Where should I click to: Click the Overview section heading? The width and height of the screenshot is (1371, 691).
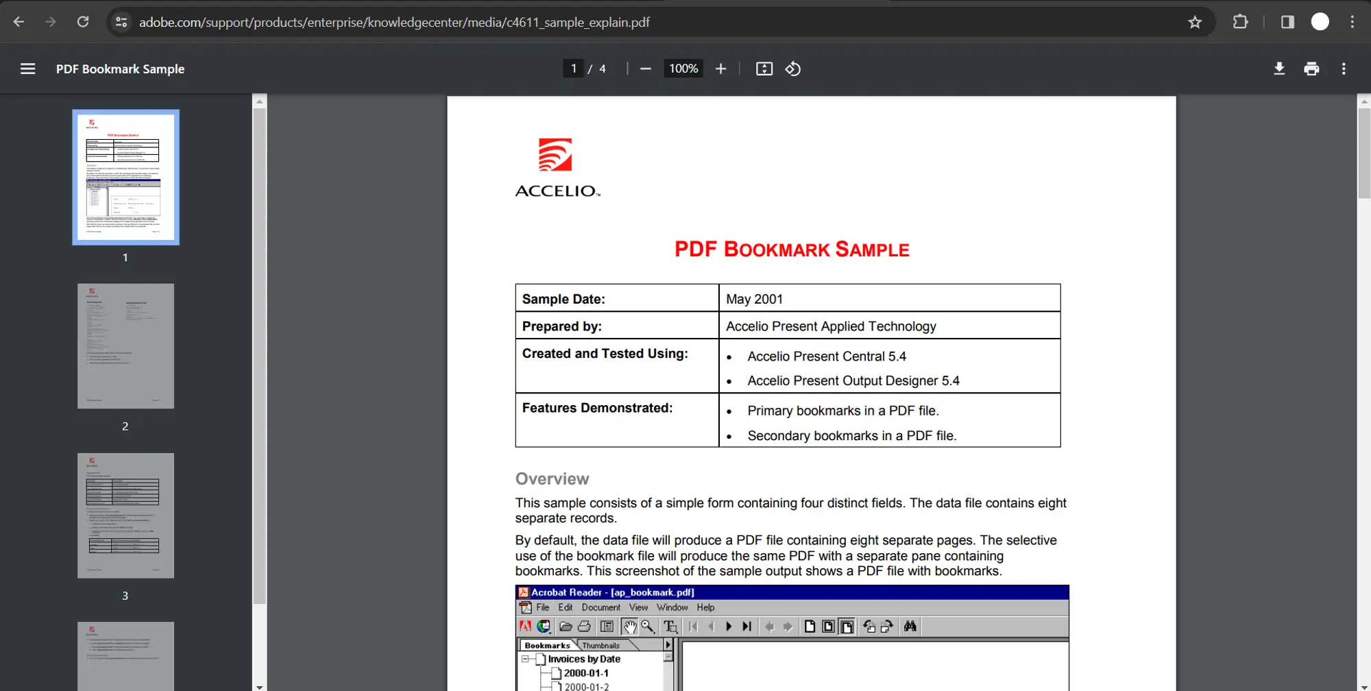[552, 478]
